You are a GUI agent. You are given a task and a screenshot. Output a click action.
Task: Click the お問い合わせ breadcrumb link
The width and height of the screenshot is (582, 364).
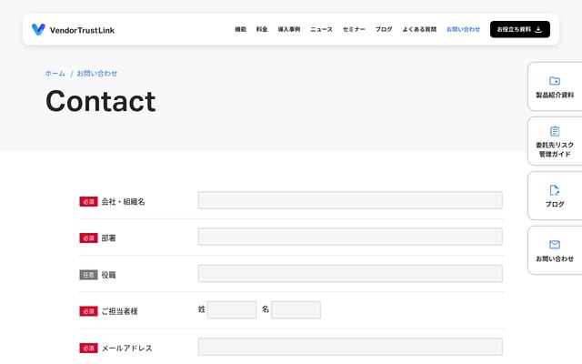point(97,74)
